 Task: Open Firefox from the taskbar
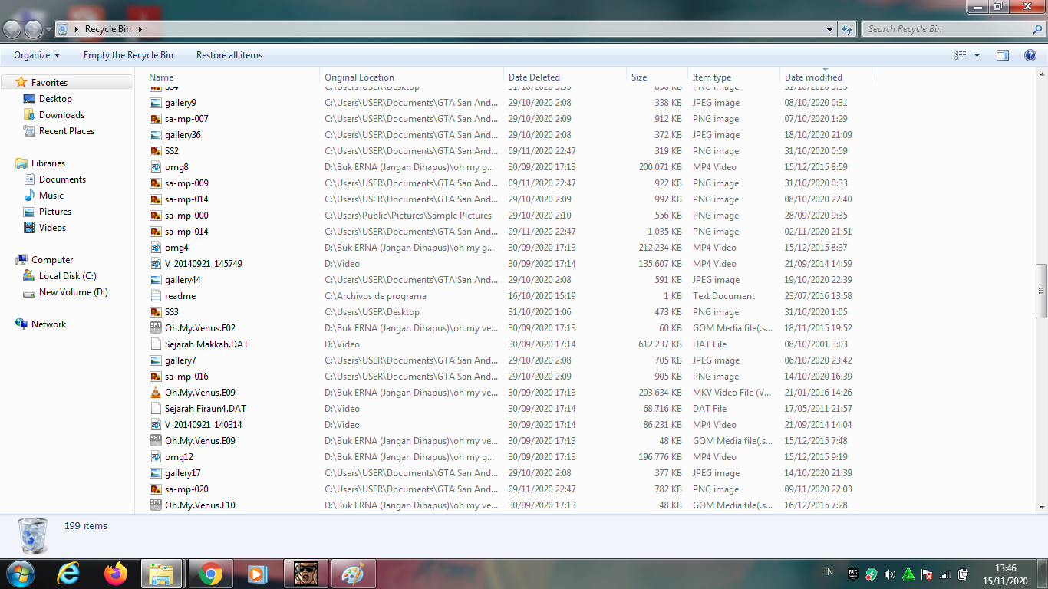(116, 574)
